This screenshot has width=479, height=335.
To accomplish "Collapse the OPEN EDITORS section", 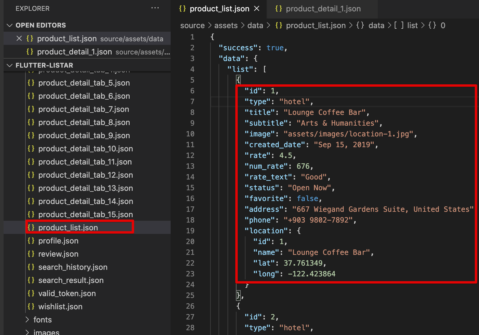I will (10, 25).
